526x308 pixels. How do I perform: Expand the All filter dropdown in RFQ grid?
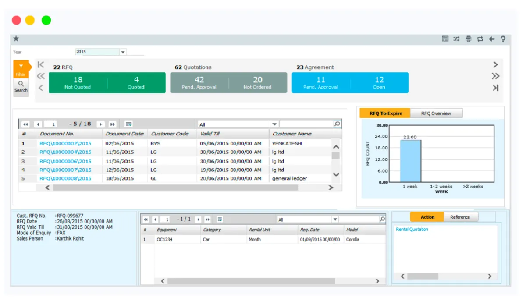274,124
